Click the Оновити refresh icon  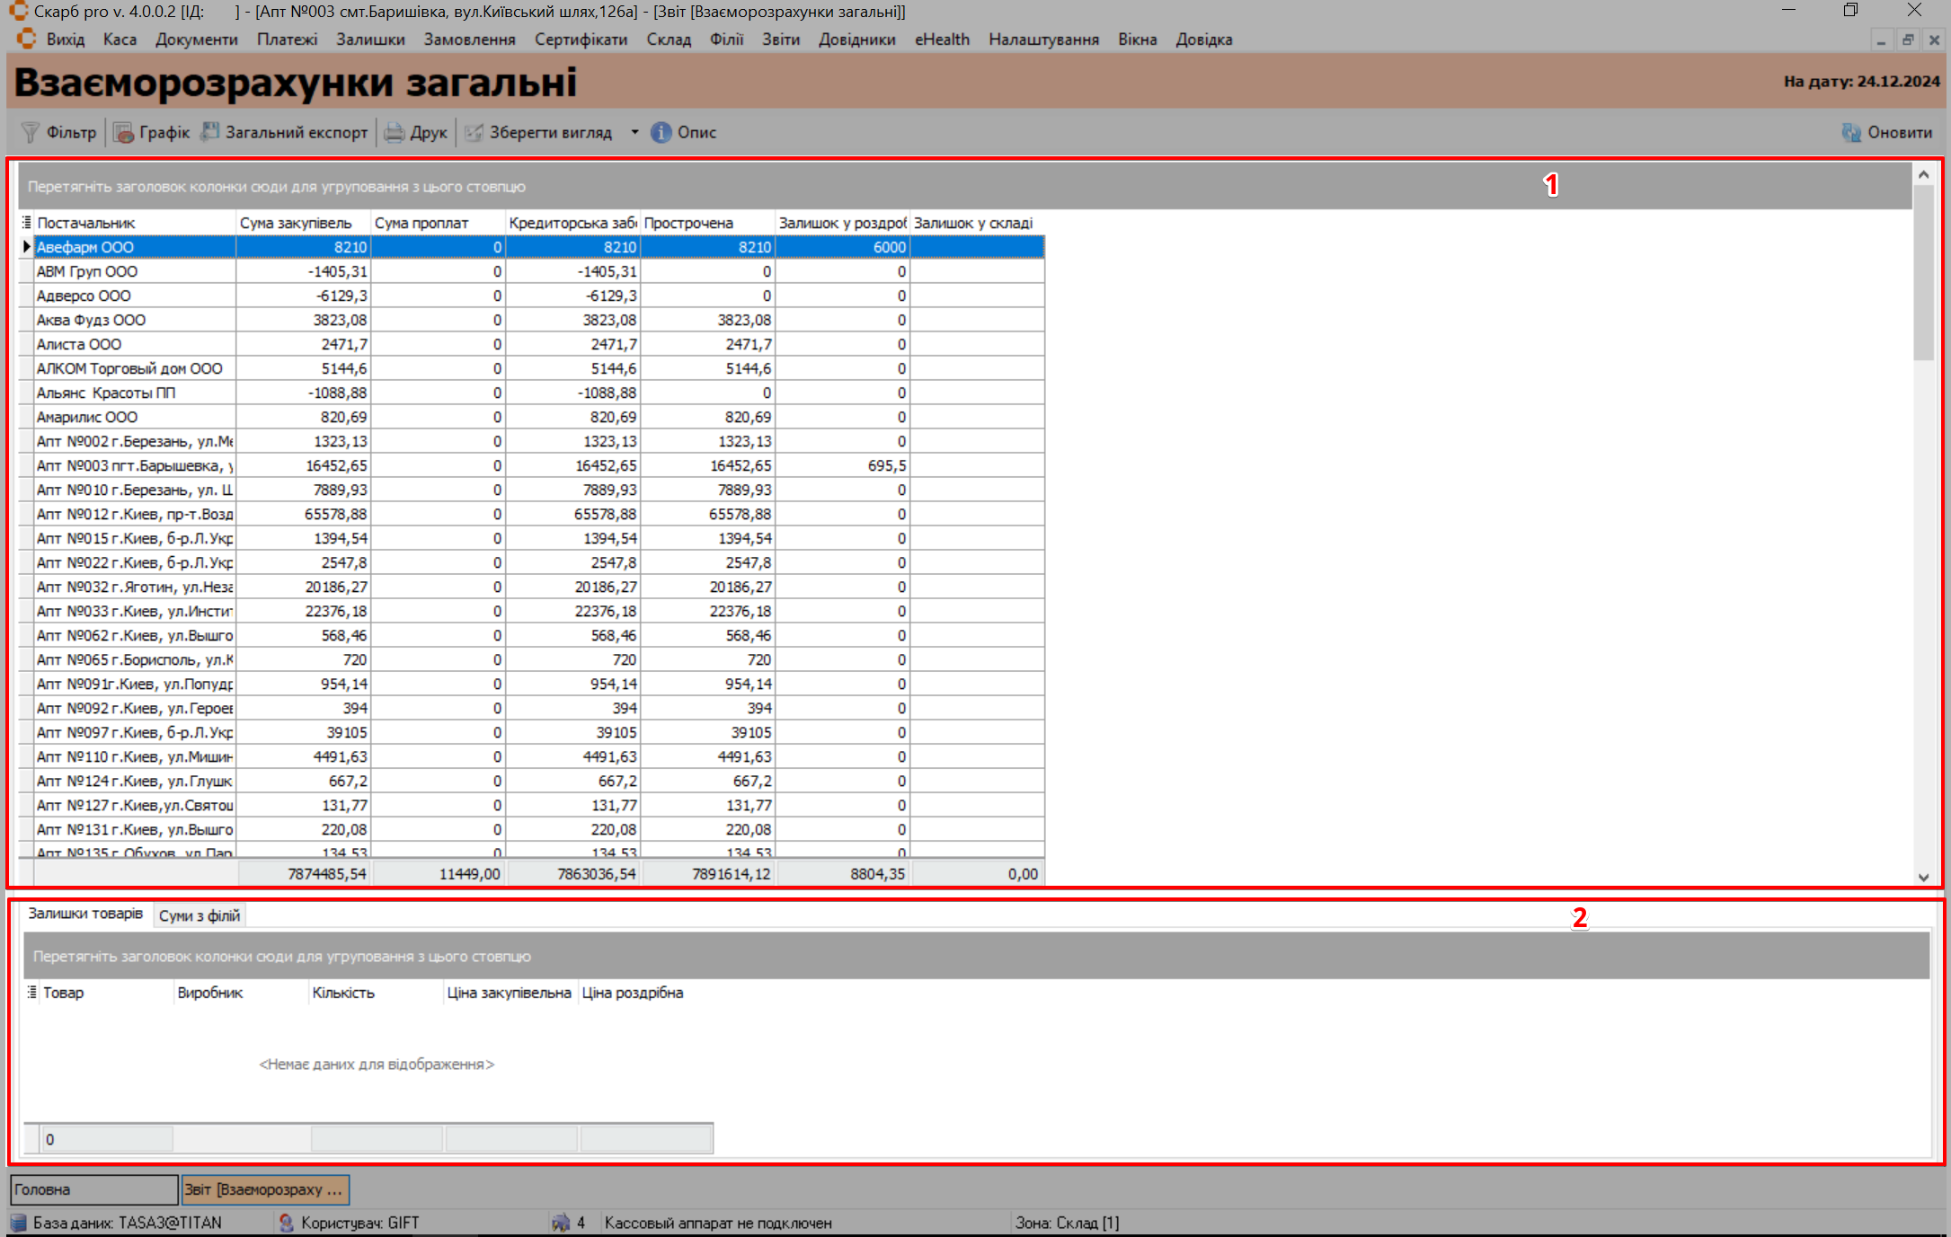click(1851, 133)
